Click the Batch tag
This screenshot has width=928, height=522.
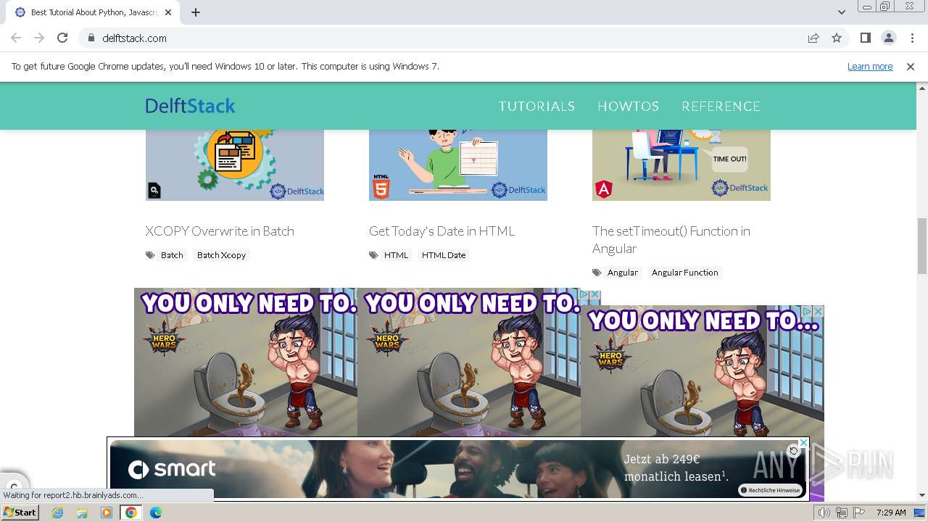(x=172, y=255)
